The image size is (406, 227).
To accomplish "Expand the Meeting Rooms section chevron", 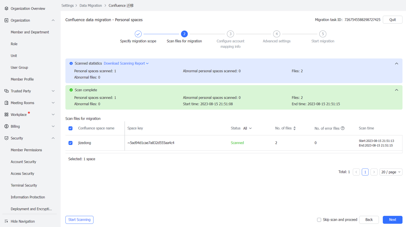I will [53, 103].
